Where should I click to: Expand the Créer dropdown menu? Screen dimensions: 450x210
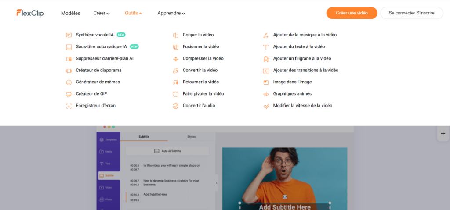click(102, 13)
